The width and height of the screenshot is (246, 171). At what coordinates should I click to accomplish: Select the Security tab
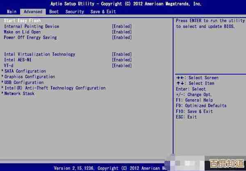(x=75, y=12)
